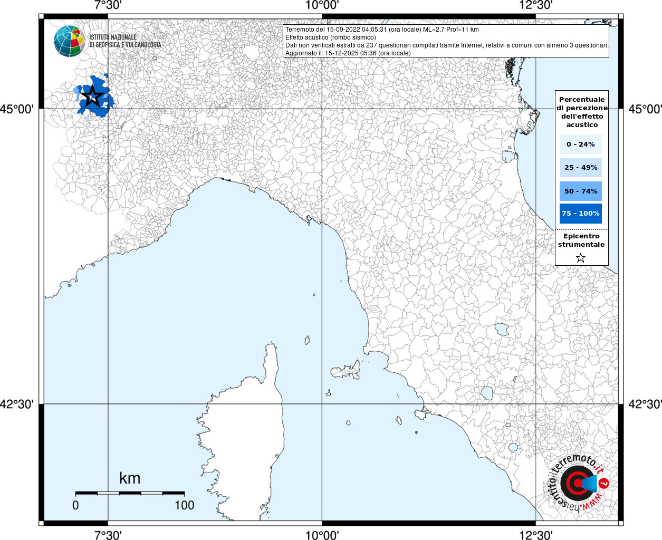The height and width of the screenshot is (540, 662).
Task: Select the 75 - 100% legend swatch
Action: (581, 214)
